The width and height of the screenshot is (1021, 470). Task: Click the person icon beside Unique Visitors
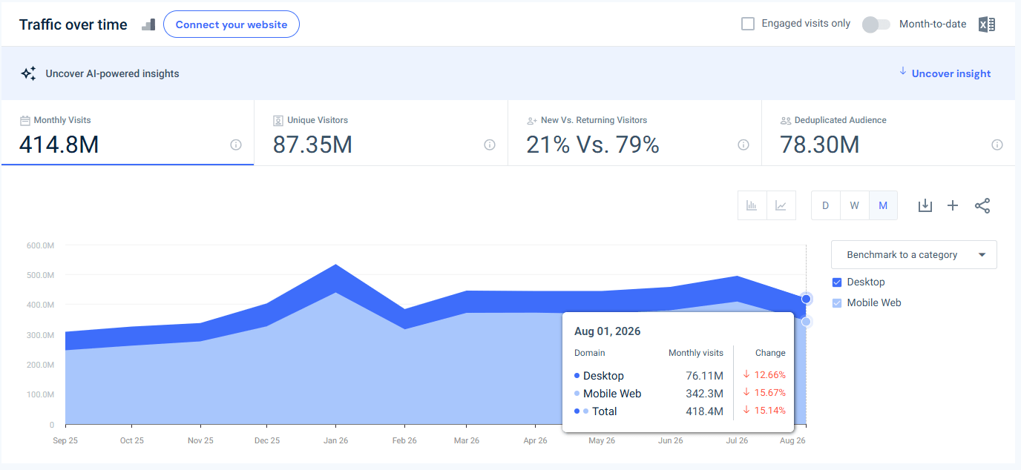pos(278,120)
